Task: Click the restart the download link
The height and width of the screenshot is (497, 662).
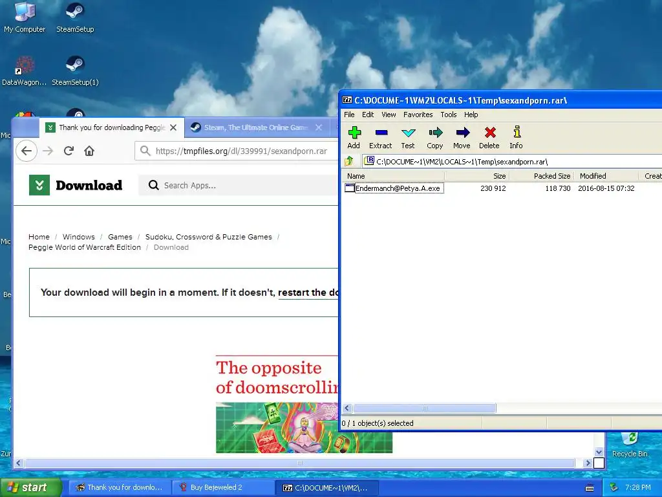Action: coord(308,293)
